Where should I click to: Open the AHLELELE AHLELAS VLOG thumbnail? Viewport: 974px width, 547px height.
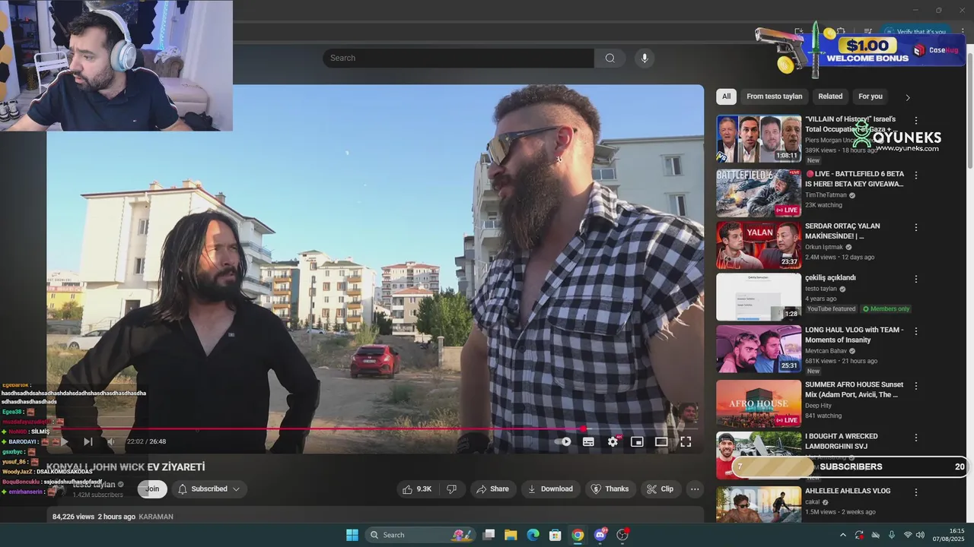click(x=759, y=504)
